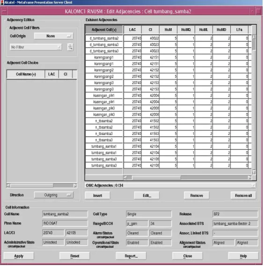The image size is (264, 266).
Task: Open the window menu icon in title bar
Action: point(4,12)
